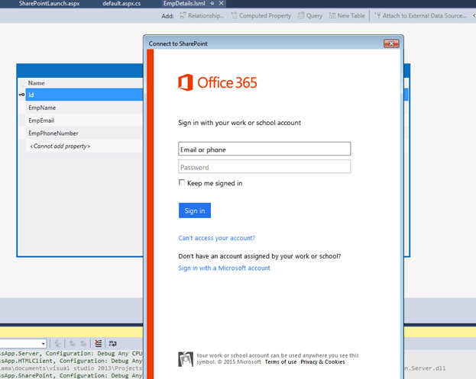Click the find message in code icon
The width and height of the screenshot is (476, 379).
(57, 344)
